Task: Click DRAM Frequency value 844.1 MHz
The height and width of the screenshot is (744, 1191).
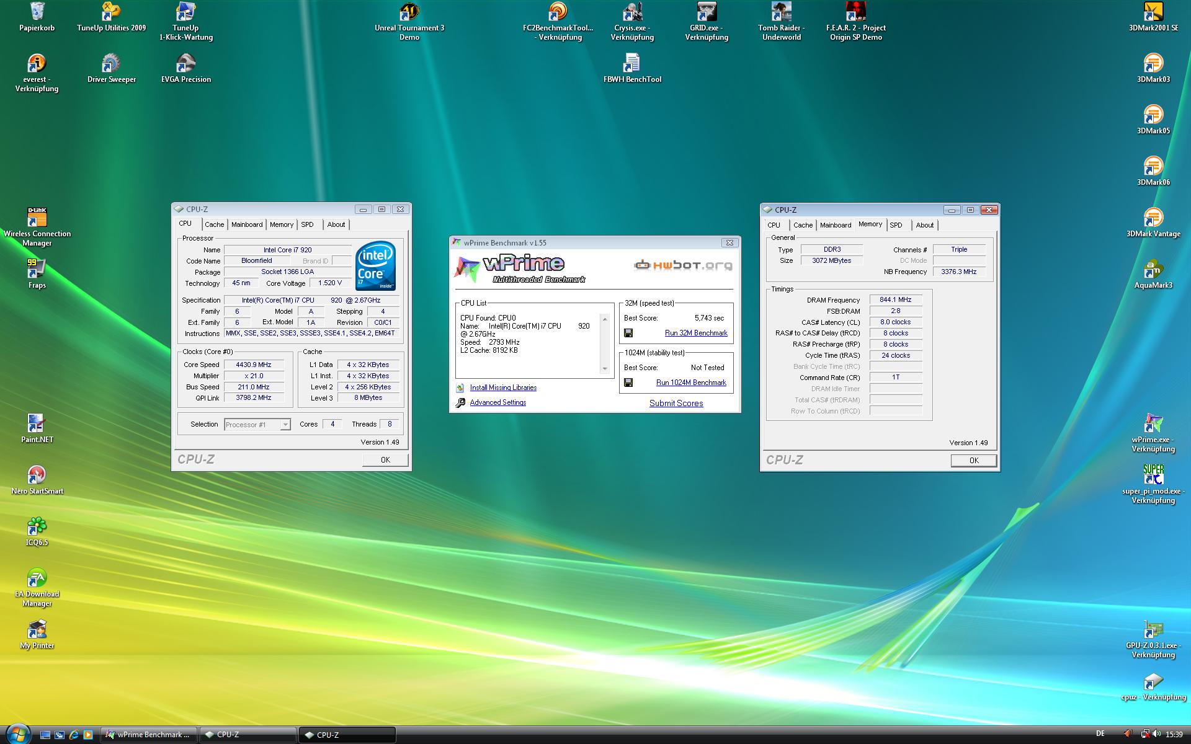Action: coord(895,299)
